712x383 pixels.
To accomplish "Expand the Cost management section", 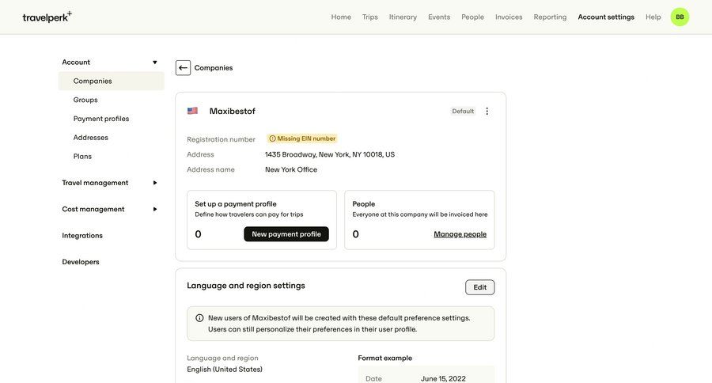I will 154,209.
